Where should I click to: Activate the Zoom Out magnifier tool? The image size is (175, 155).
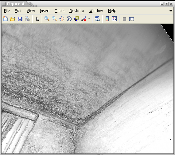[x=54, y=19]
